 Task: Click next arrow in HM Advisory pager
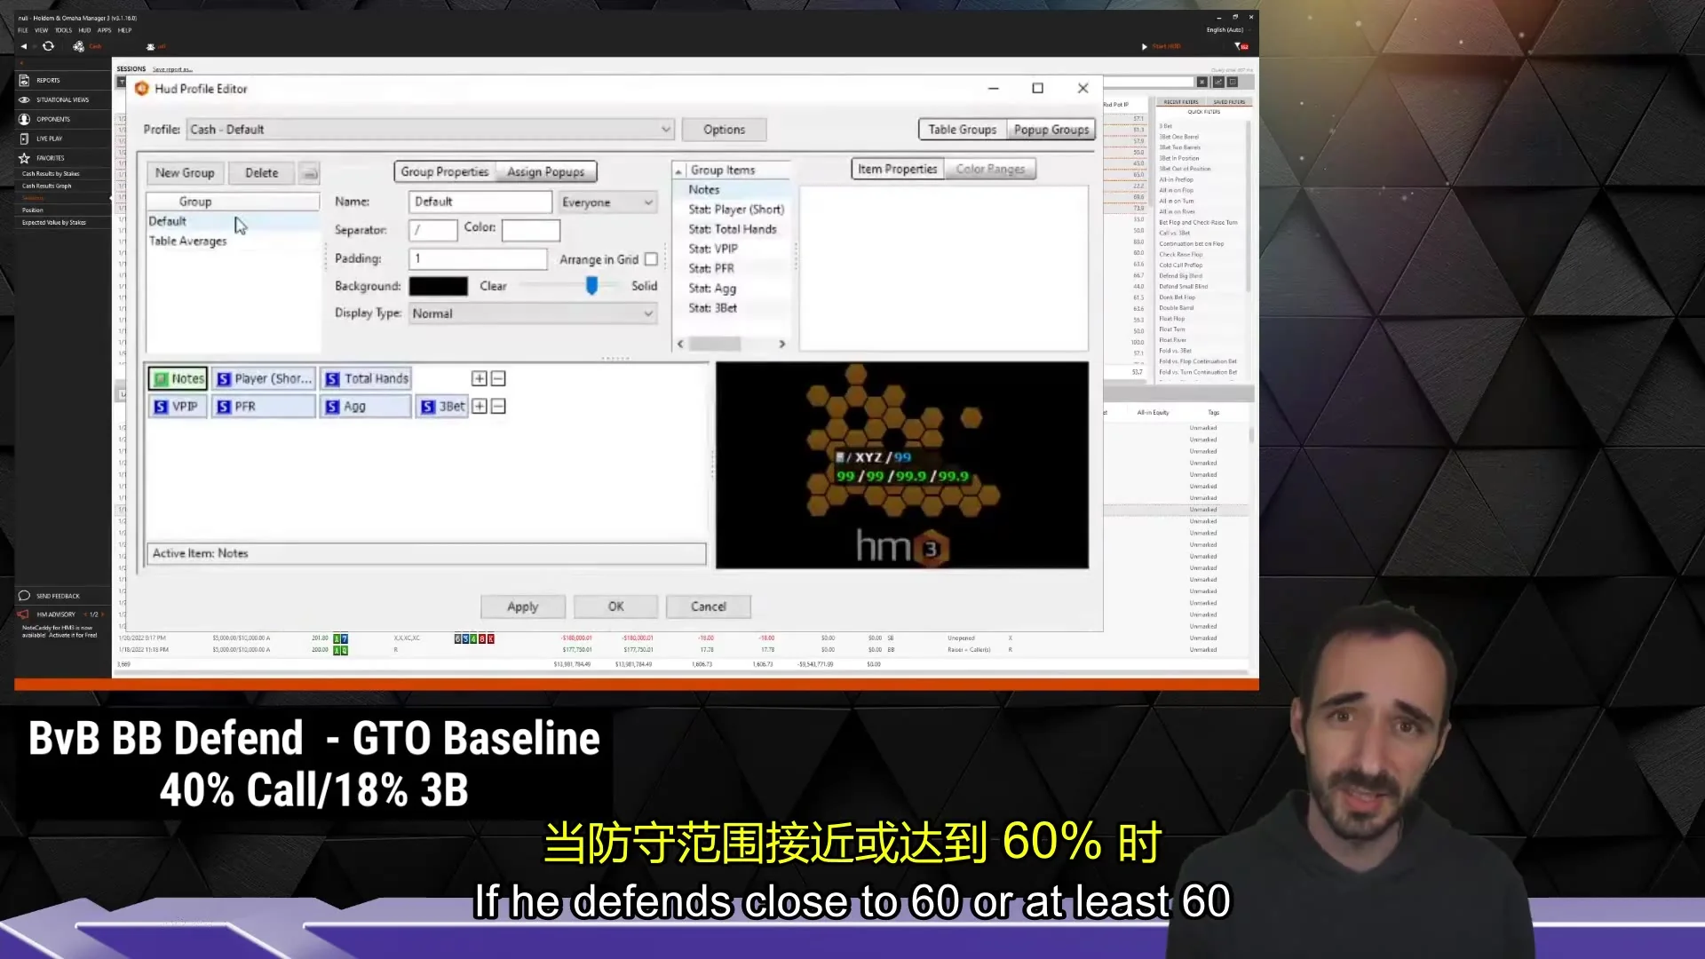pyautogui.click(x=103, y=614)
